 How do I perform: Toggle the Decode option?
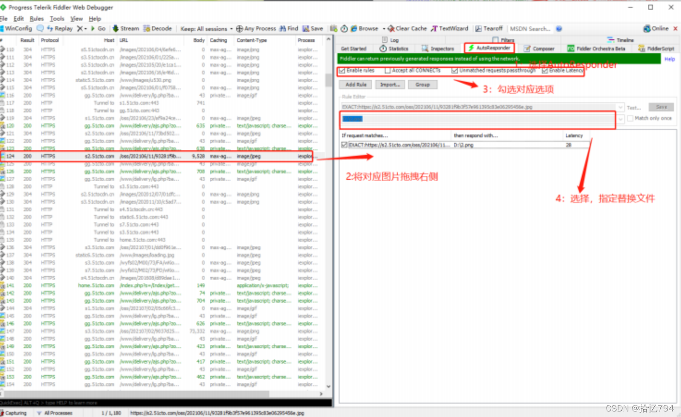tap(158, 29)
